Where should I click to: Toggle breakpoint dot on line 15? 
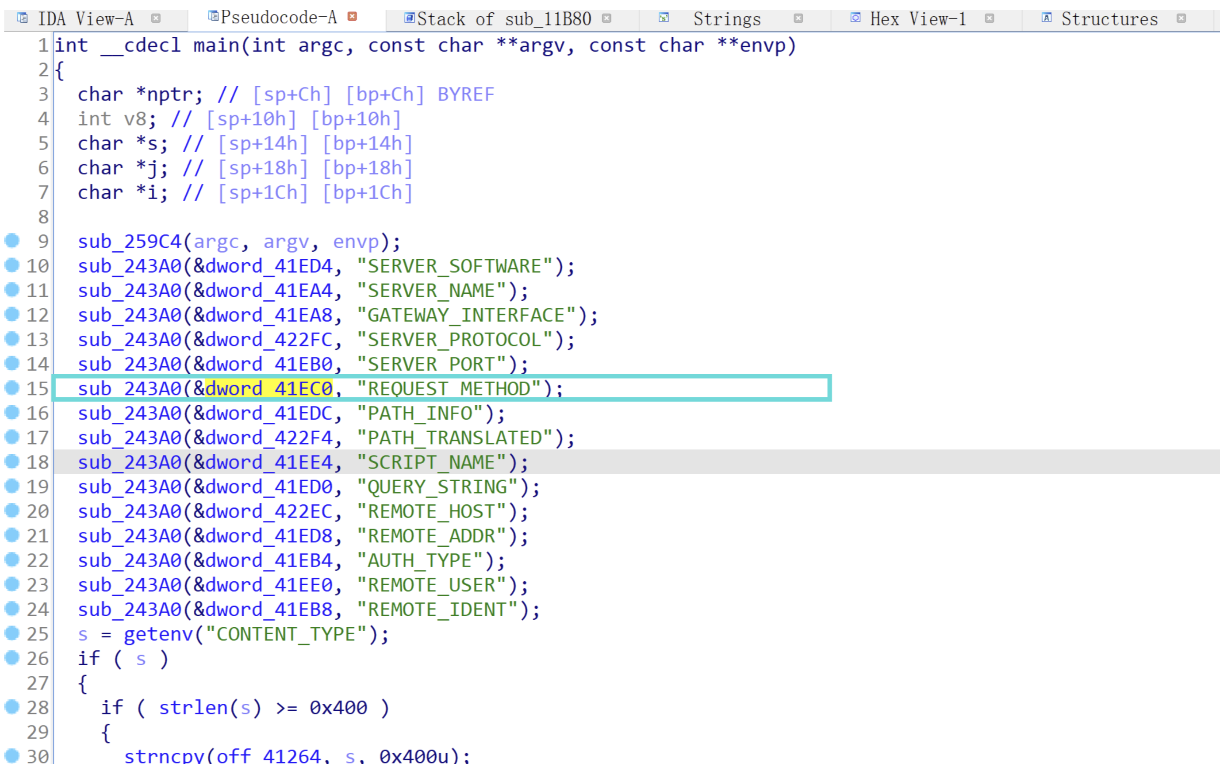click(x=12, y=387)
